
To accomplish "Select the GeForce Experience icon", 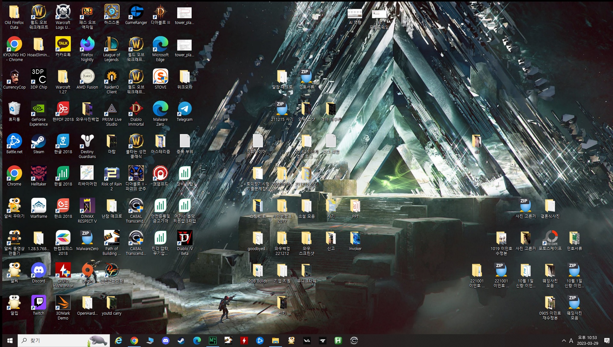I will pos(38,114).
